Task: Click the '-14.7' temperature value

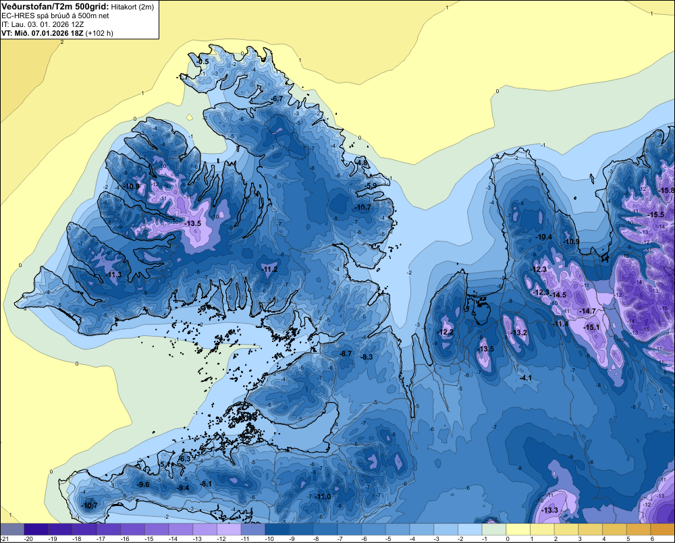Action: click(x=588, y=312)
